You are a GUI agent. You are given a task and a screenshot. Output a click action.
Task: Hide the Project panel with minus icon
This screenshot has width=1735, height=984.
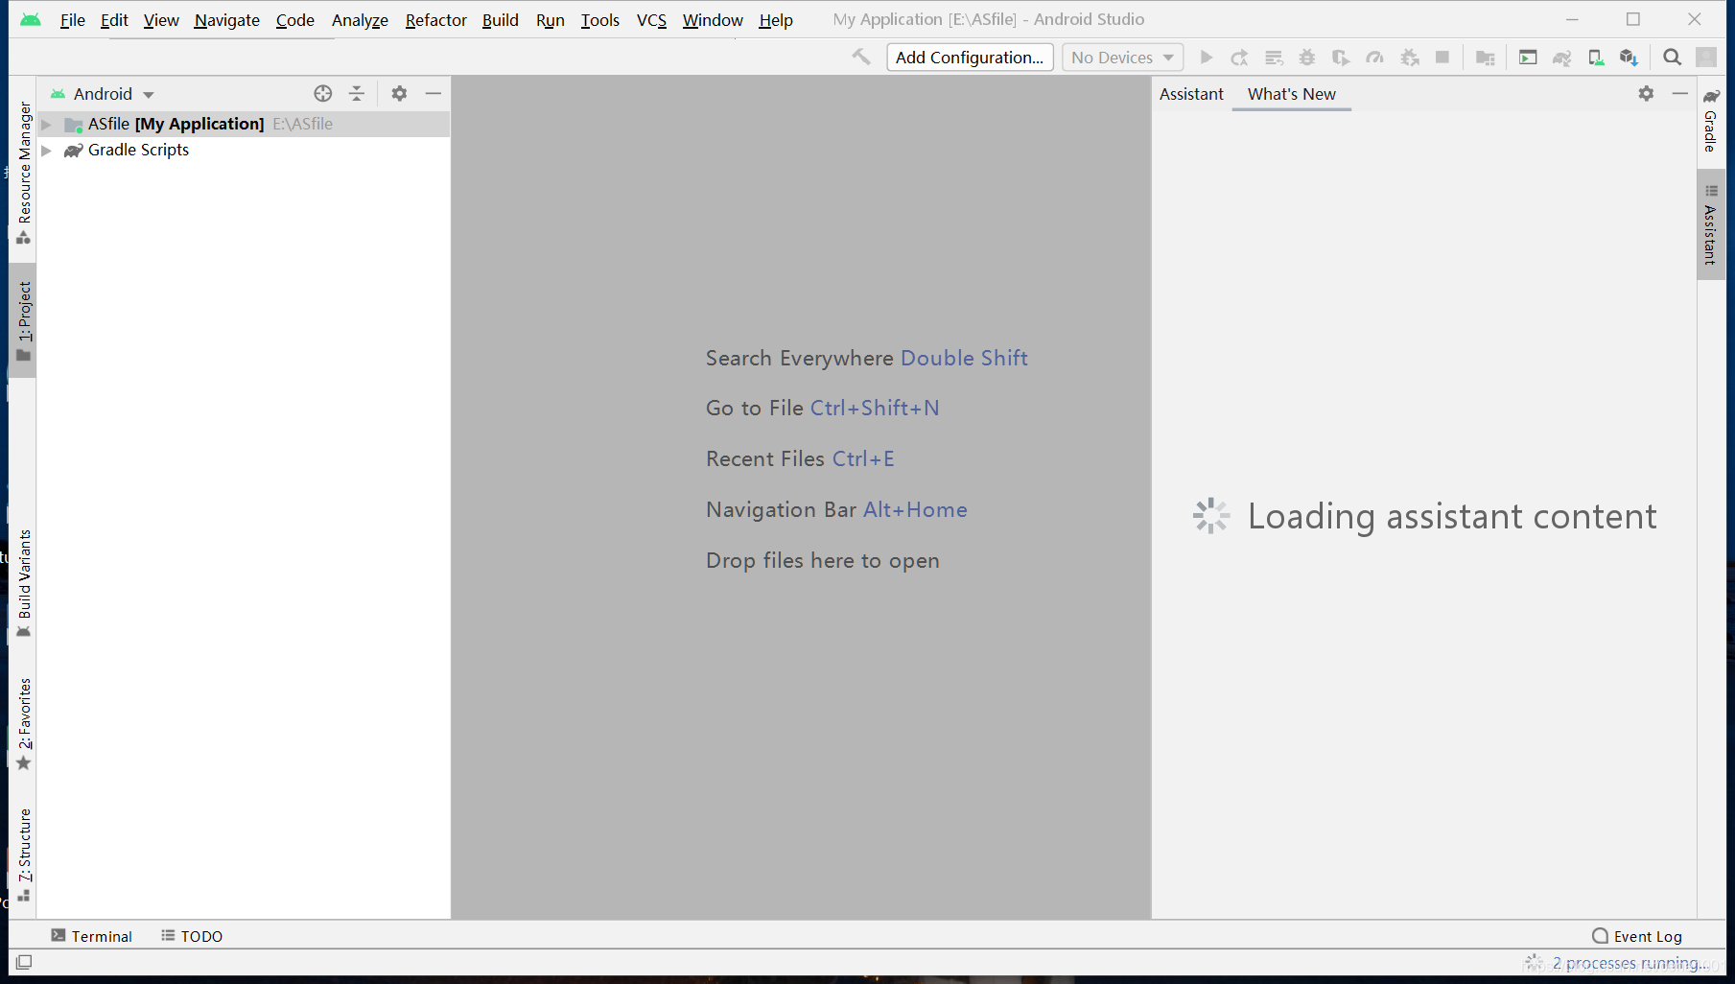pos(434,93)
